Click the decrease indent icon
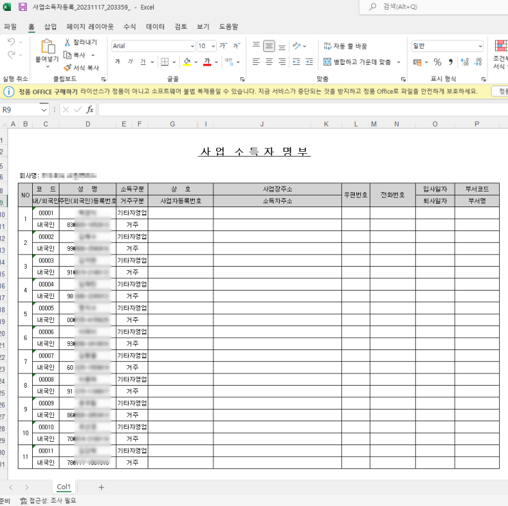The height and width of the screenshot is (506, 508). pyautogui.click(x=296, y=62)
